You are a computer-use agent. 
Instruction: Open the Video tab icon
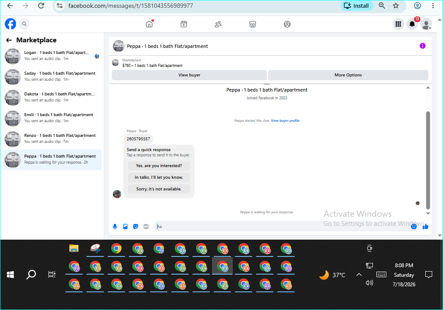(x=183, y=24)
